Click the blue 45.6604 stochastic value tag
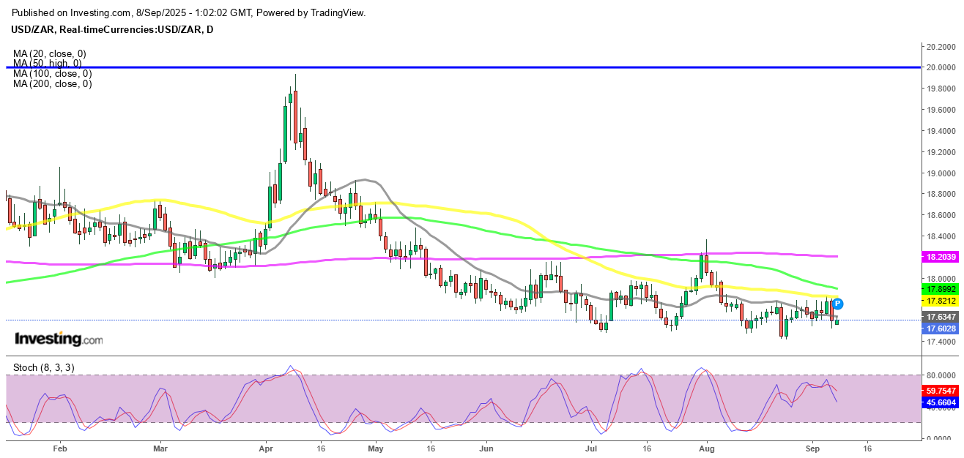964x458 pixels. pos(939,402)
